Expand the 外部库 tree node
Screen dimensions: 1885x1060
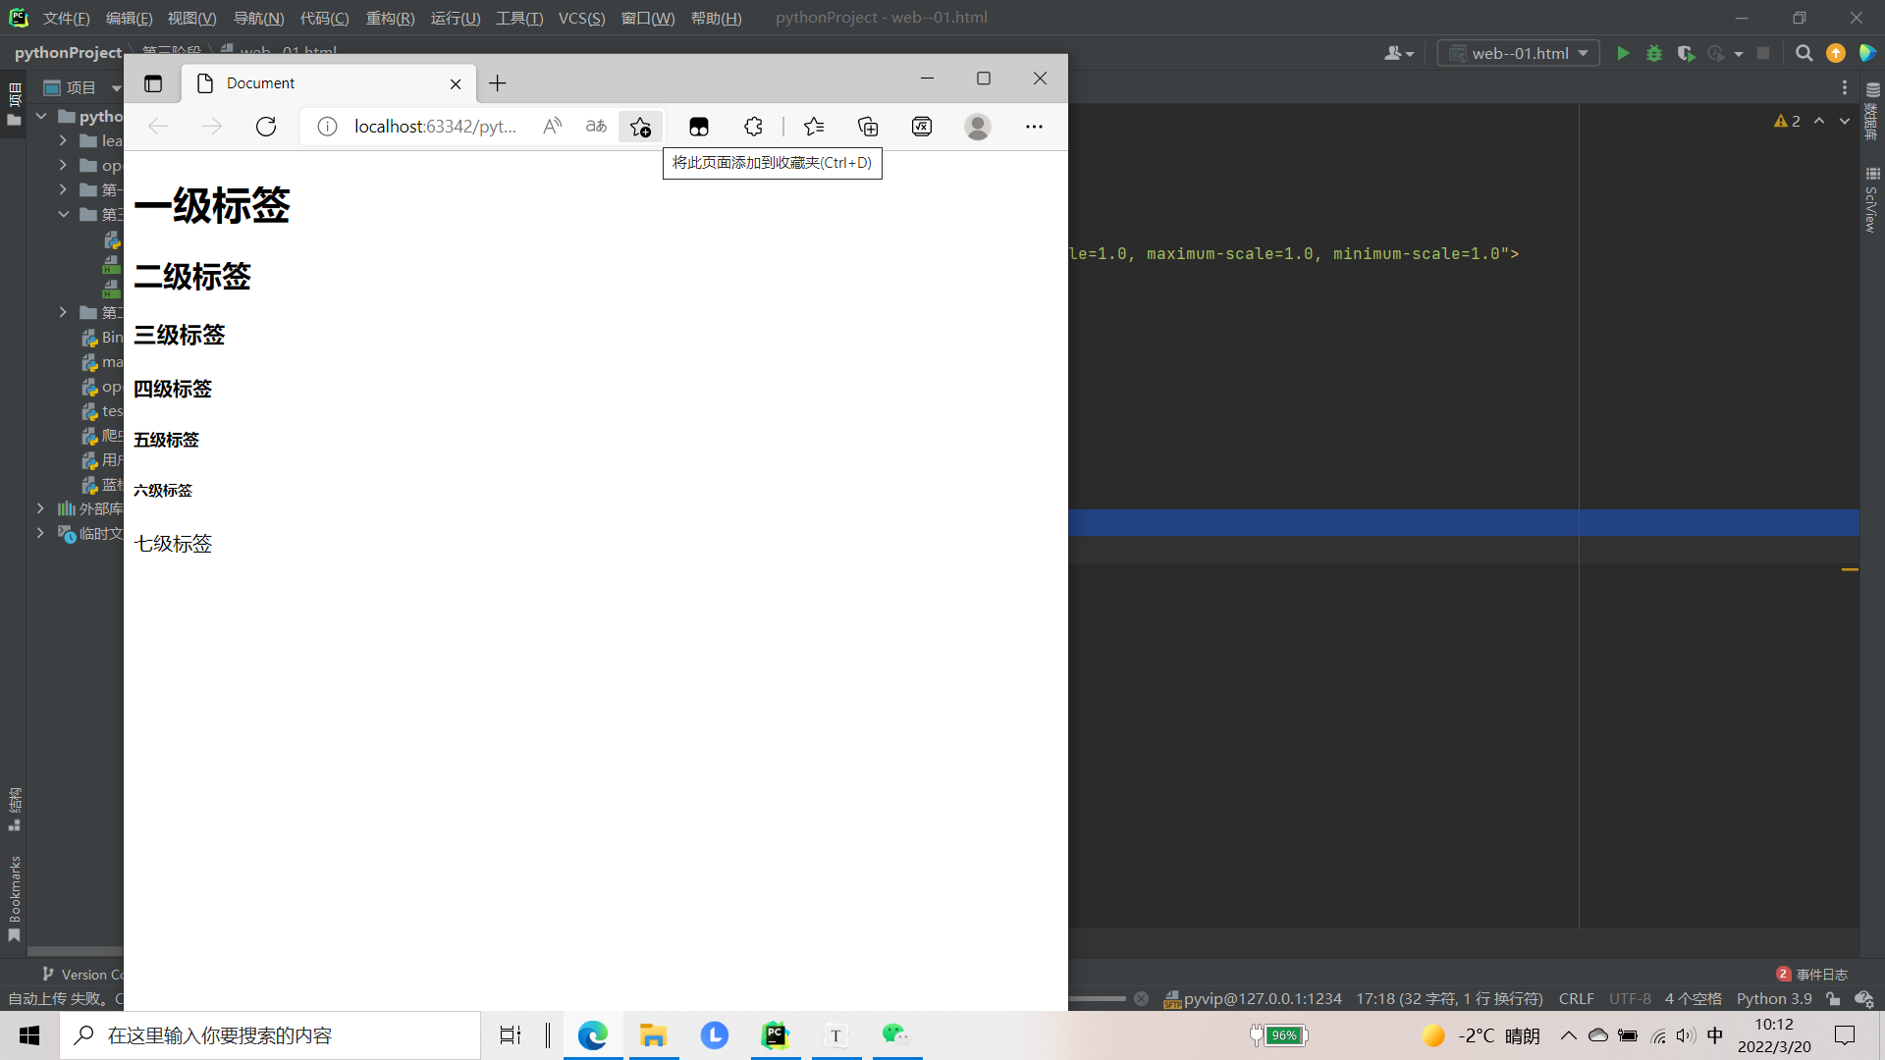40,508
